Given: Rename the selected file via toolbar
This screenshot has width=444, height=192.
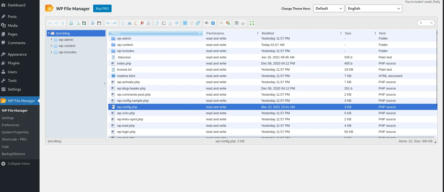Looking at the screenshot, I should pyautogui.click(x=164, y=23).
